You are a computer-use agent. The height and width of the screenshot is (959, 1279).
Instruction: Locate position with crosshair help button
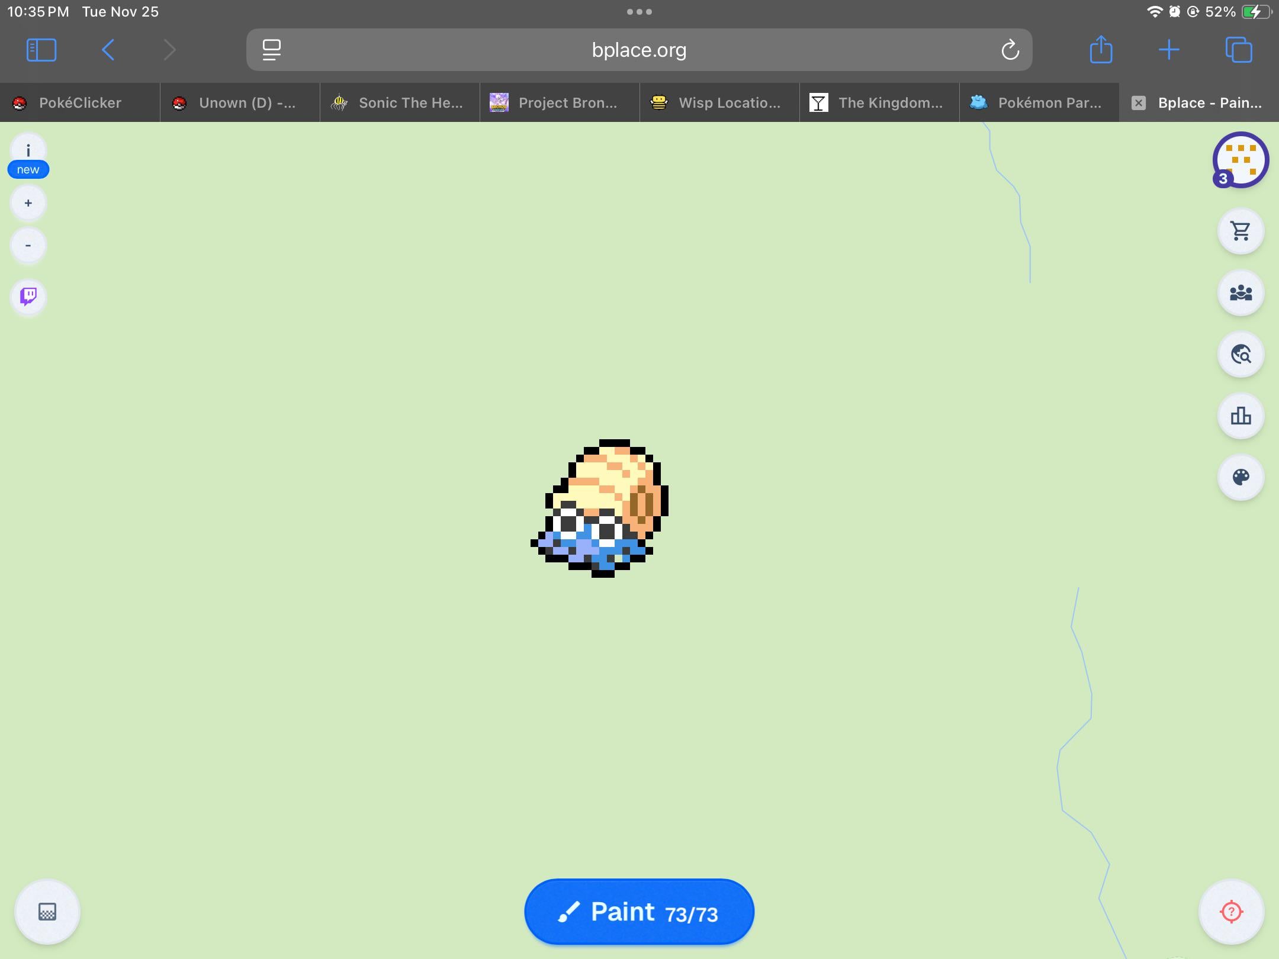1231,911
